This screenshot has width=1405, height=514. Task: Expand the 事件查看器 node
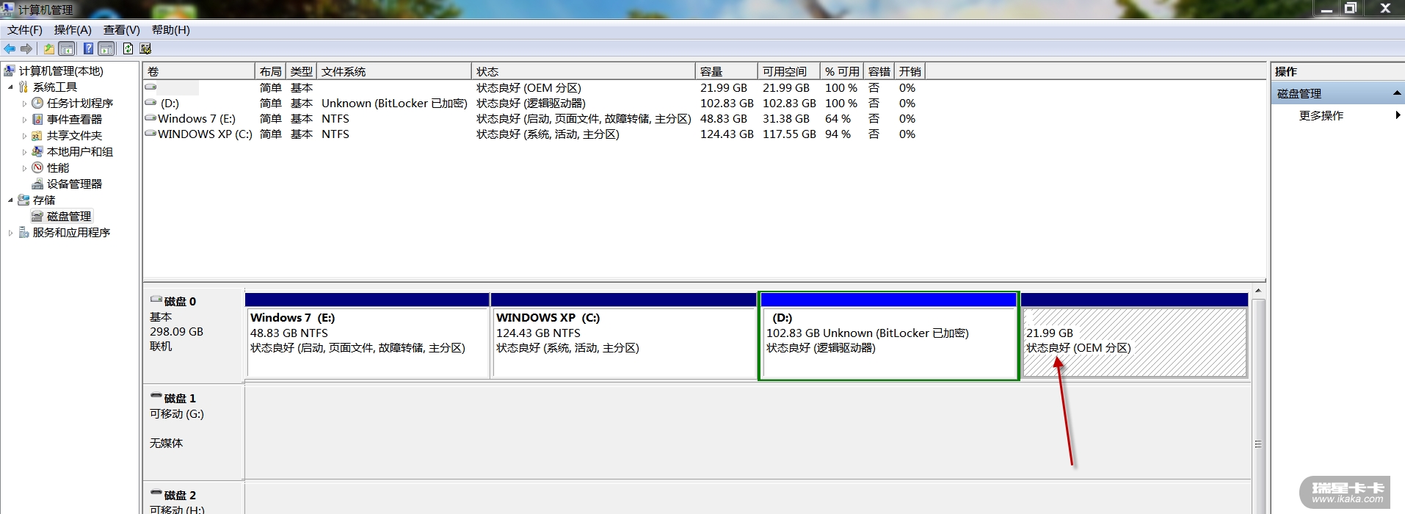(x=24, y=120)
